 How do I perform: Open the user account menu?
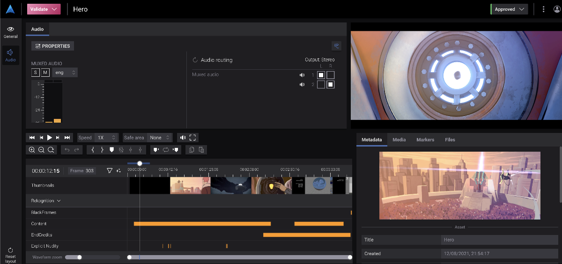pos(557,9)
